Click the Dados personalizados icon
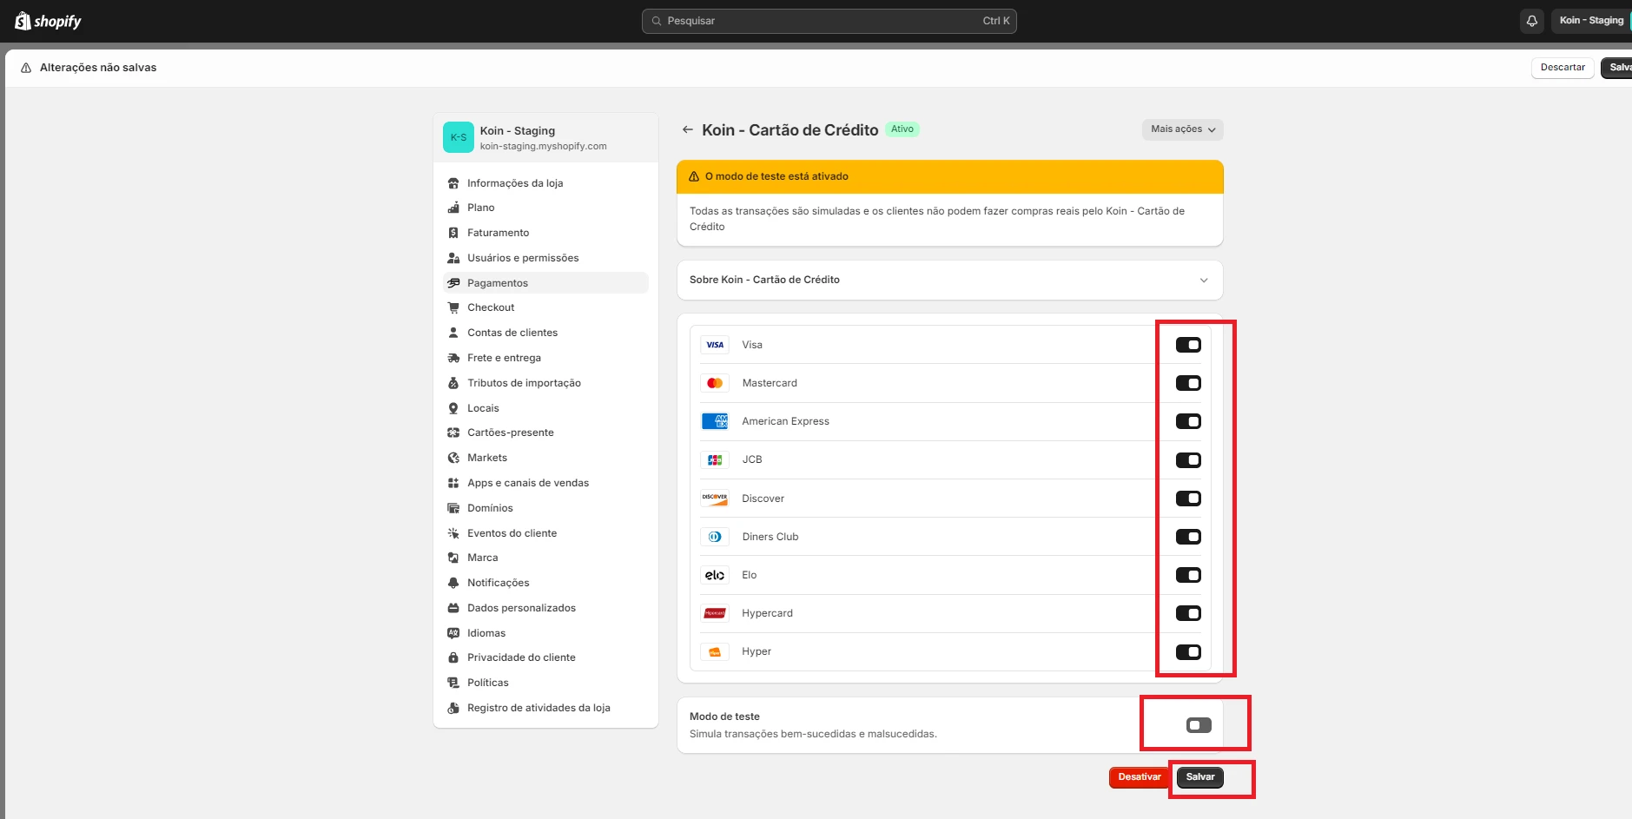 453,608
